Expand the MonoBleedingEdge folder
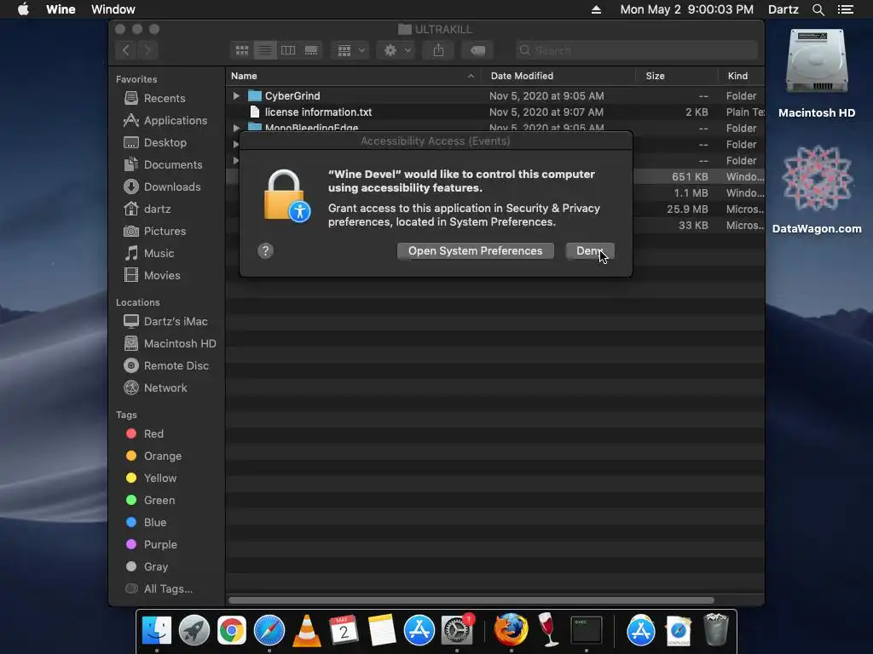Screen dimensions: 873x654 pos(236,128)
